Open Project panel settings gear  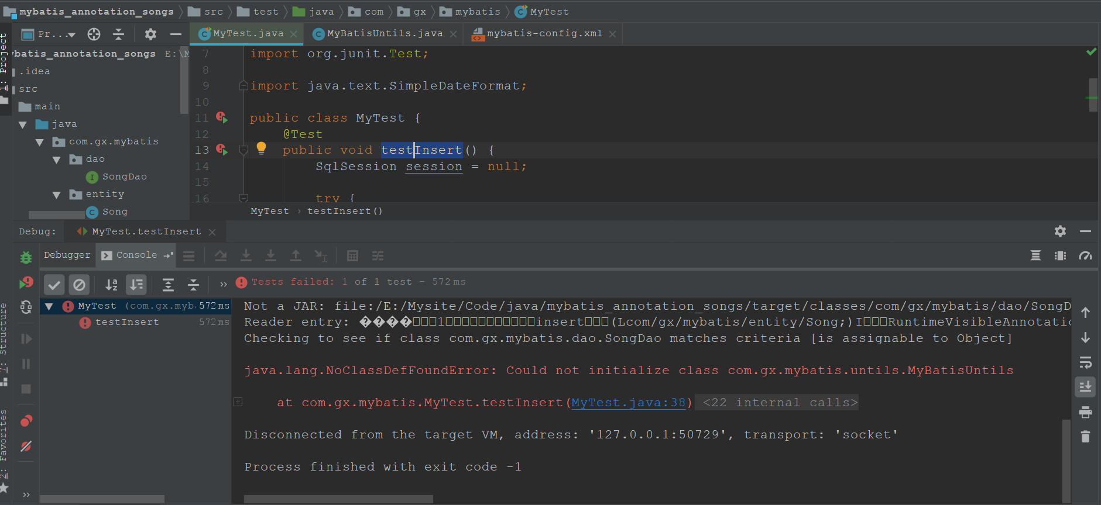[150, 34]
